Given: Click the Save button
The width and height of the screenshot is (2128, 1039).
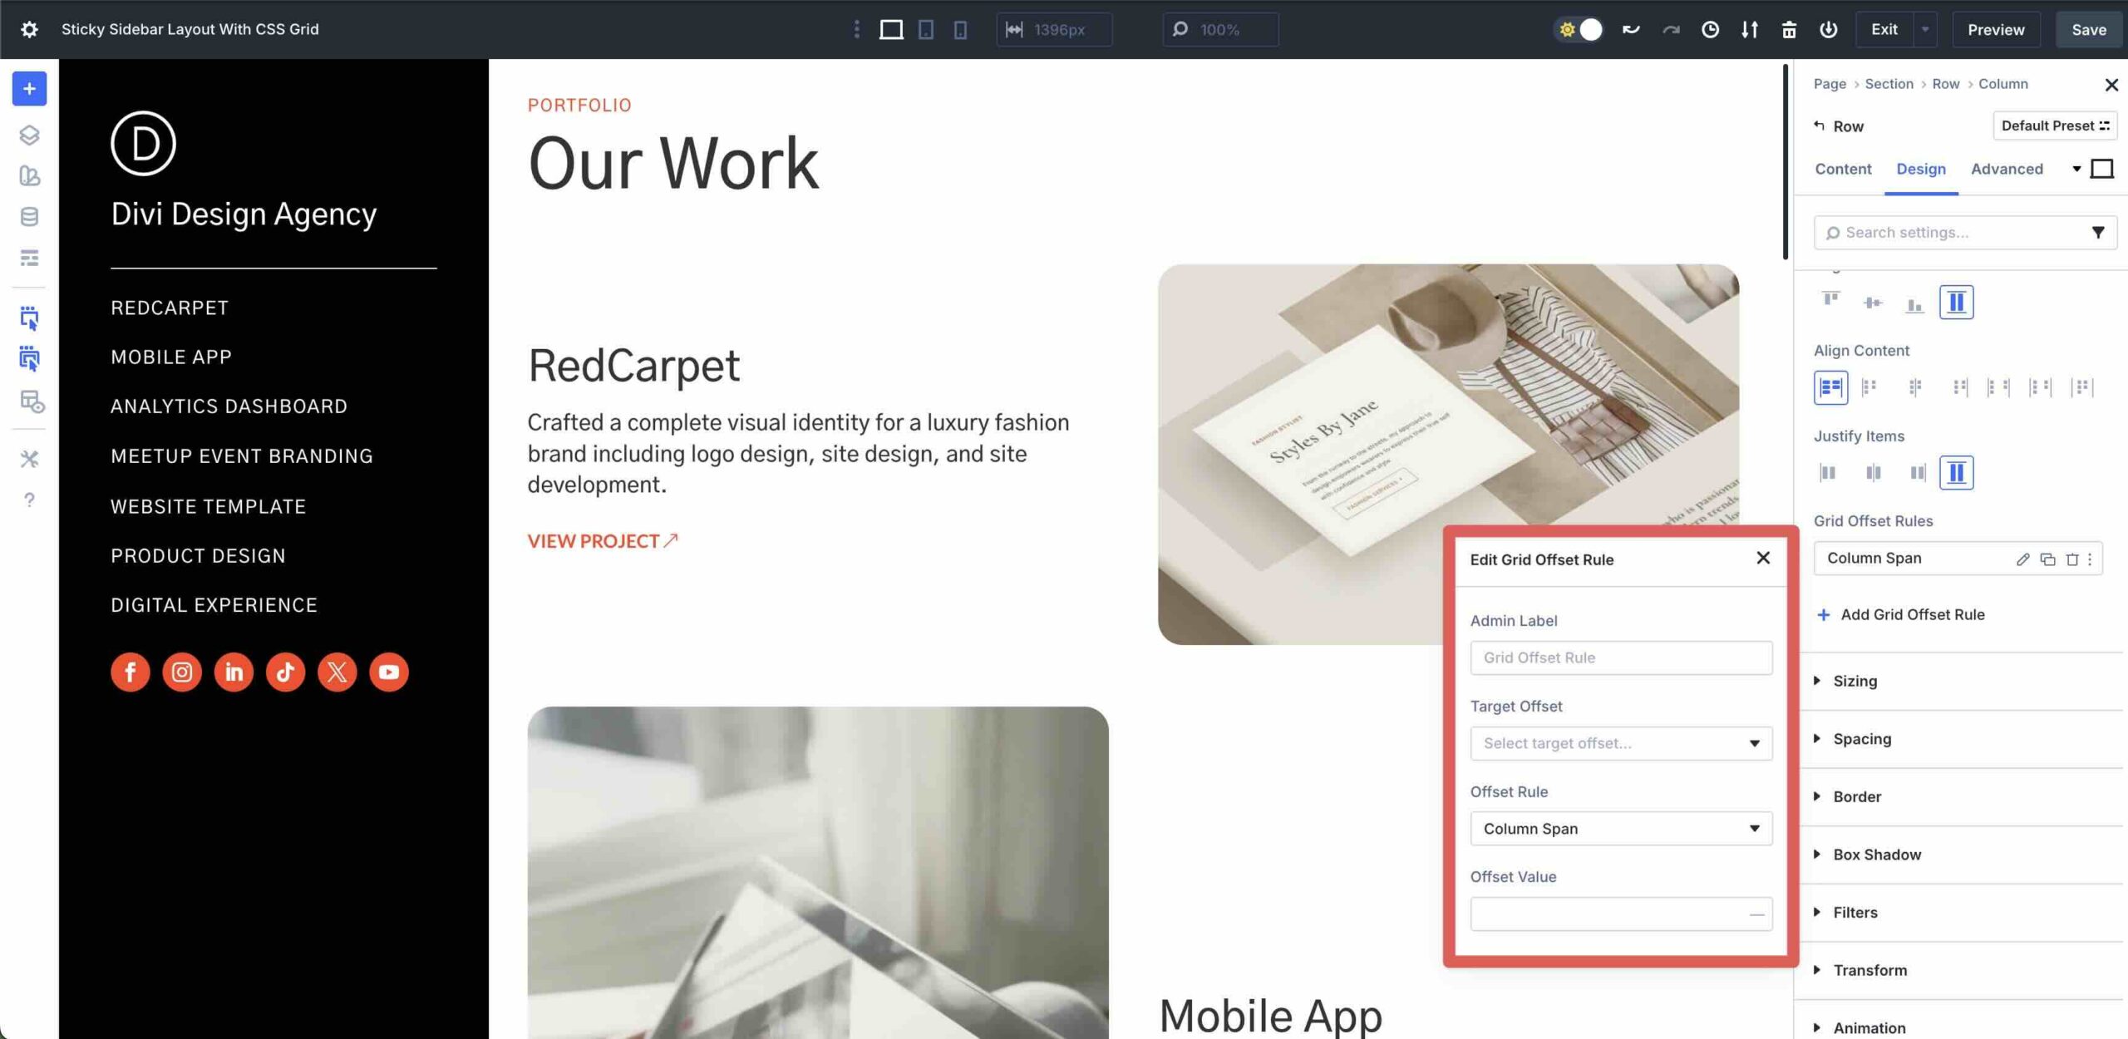Looking at the screenshot, I should 2089,29.
